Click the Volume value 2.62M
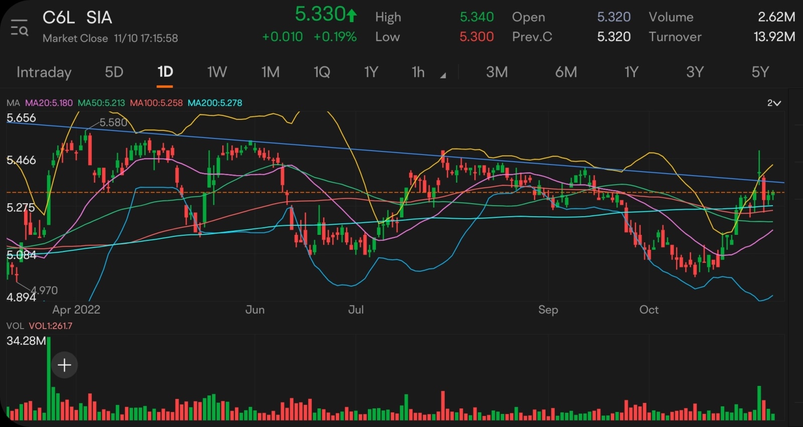Screen dimensions: 803x427 (776, 17)
